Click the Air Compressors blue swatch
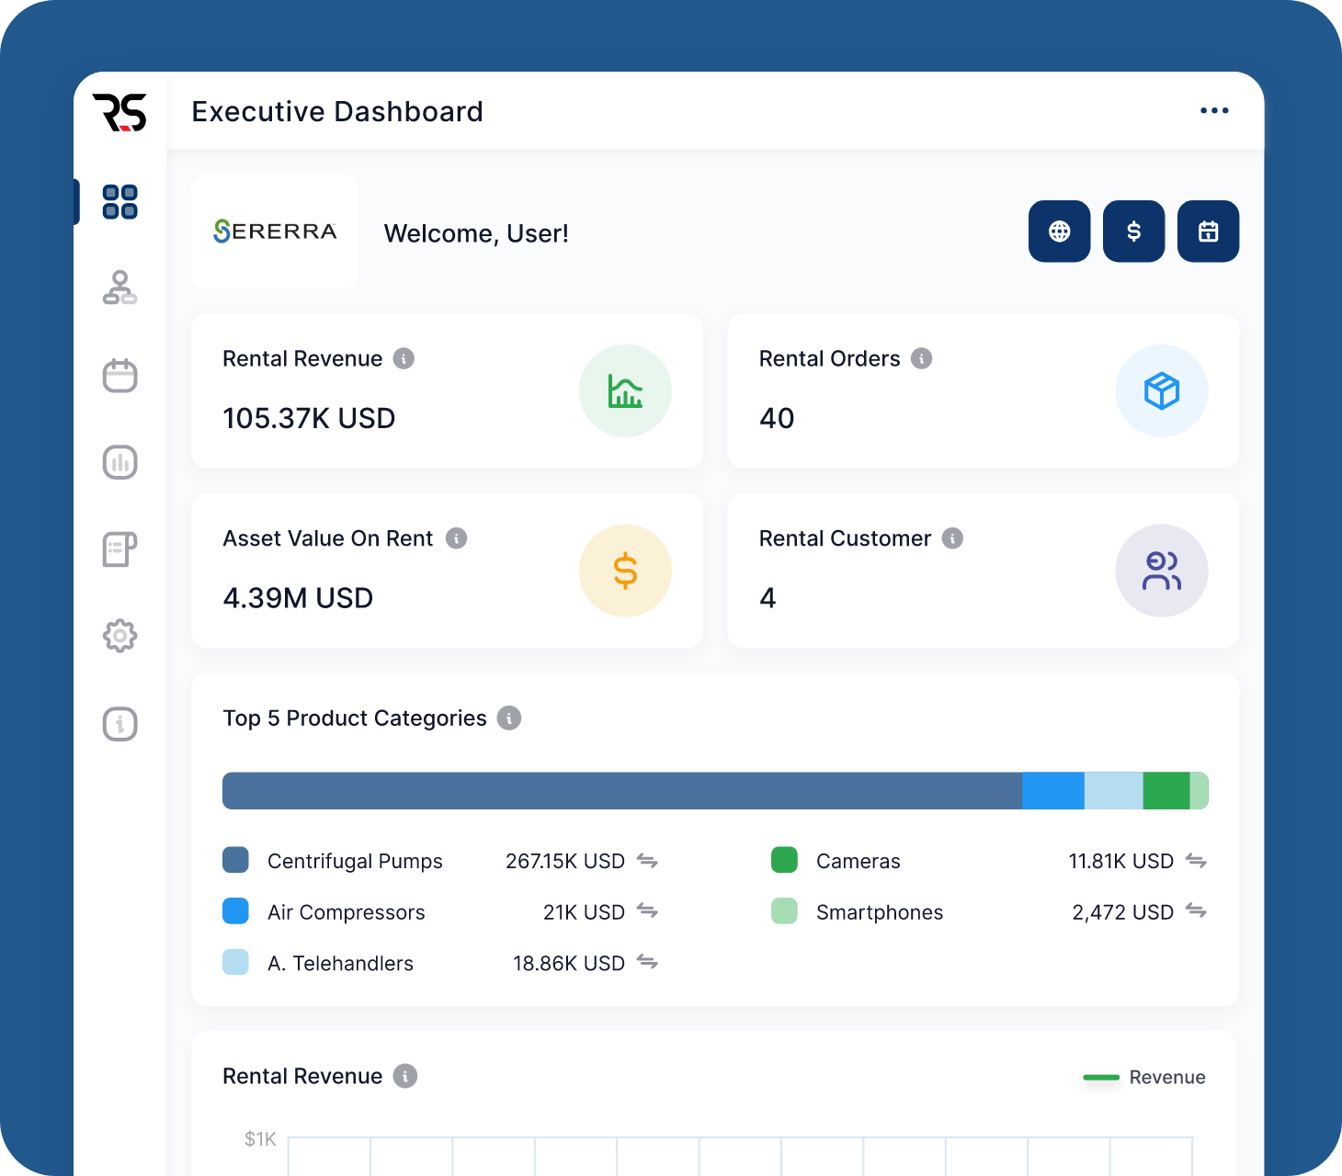1342x1176 pixels. tap(235, 911)
